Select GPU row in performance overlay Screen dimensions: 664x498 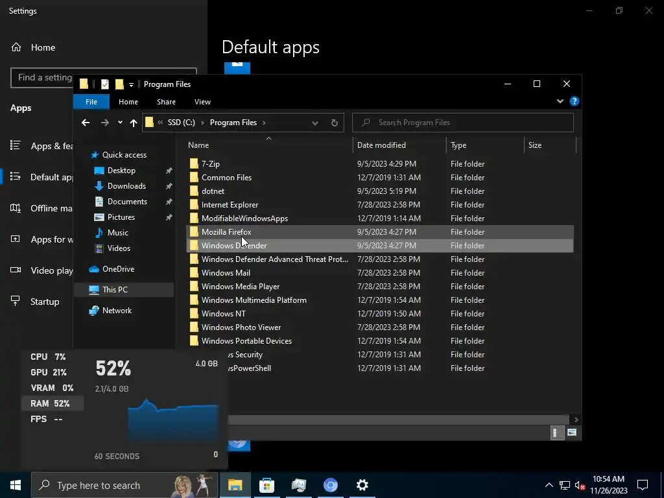pos(52,372)
